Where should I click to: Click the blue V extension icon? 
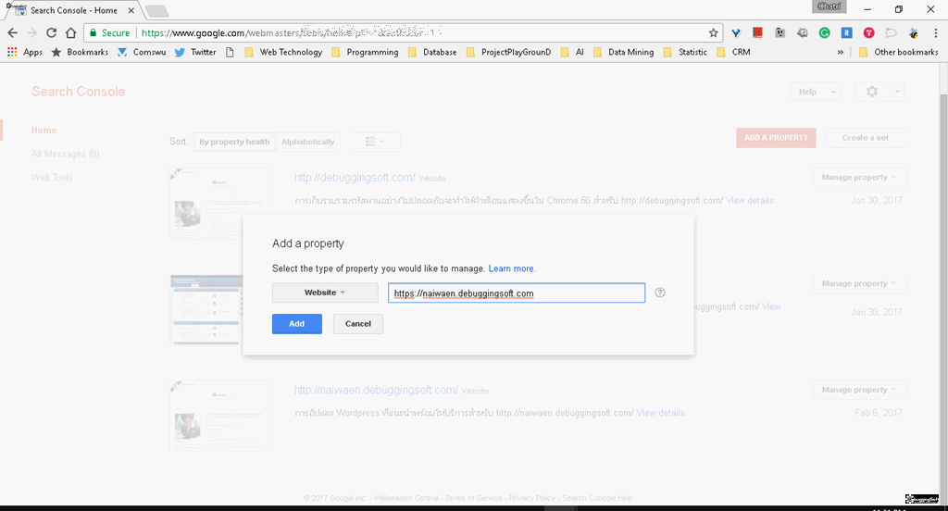(736, 32)
